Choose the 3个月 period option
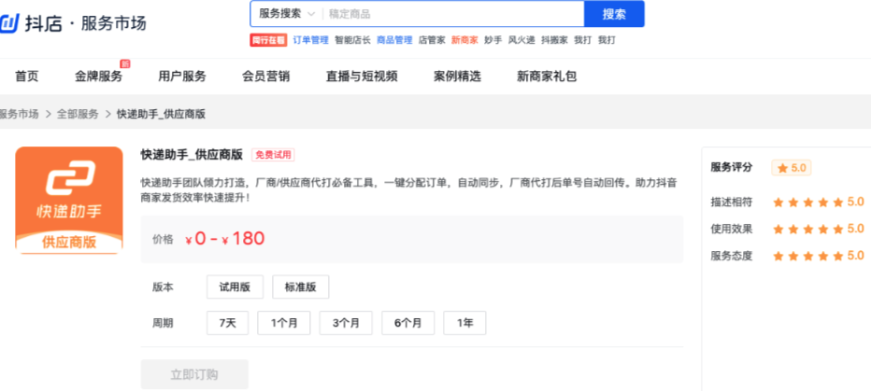This screenshot has height=391, width=871. 346,323
